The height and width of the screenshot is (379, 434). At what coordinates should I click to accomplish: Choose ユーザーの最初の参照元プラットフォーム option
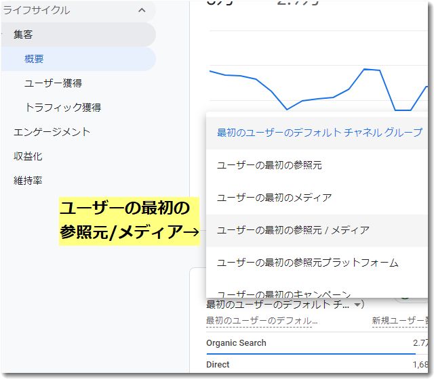tap(307, 263)
